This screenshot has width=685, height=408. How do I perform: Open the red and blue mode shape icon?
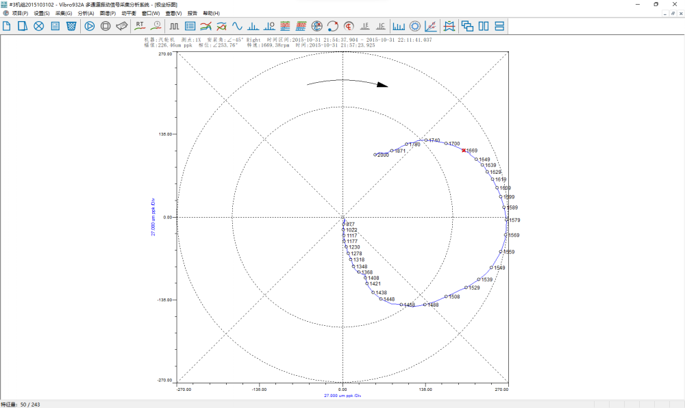pos(449,26)
